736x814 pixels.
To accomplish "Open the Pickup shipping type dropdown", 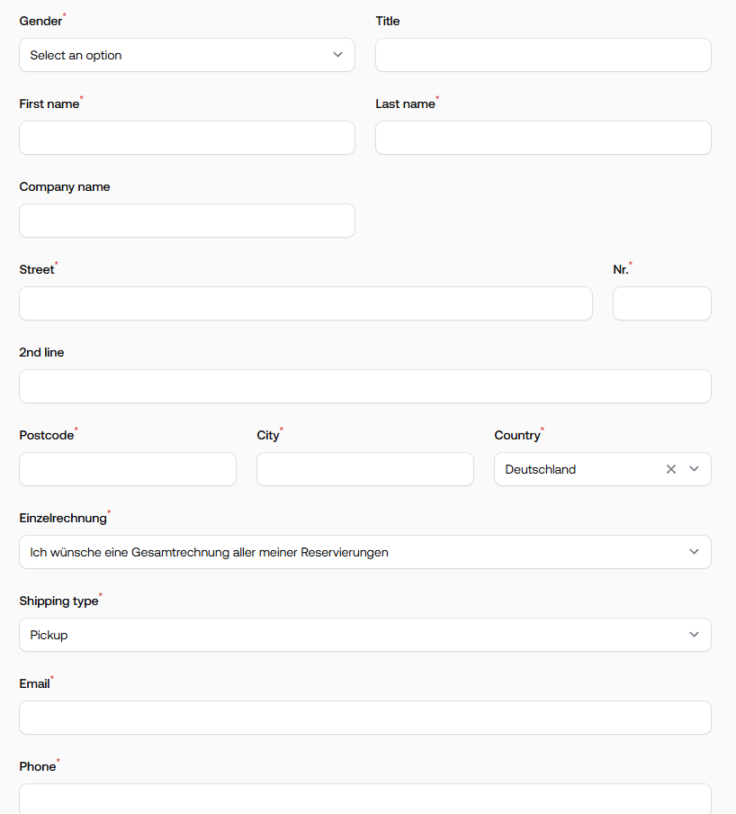I will coord(365,635).
